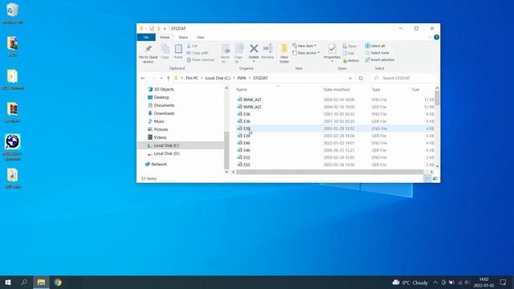
Task: Switch to the Home ribbon tab
Action: [165, 38]
